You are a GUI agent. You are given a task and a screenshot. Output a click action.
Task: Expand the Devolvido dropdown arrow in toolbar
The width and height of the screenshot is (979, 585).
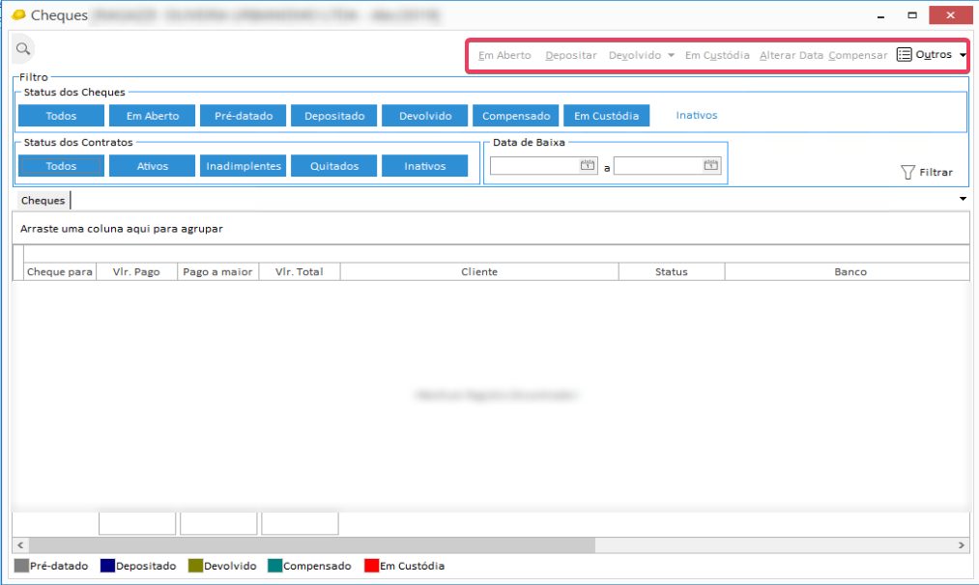pyautogui.click(x=671, y=55)
